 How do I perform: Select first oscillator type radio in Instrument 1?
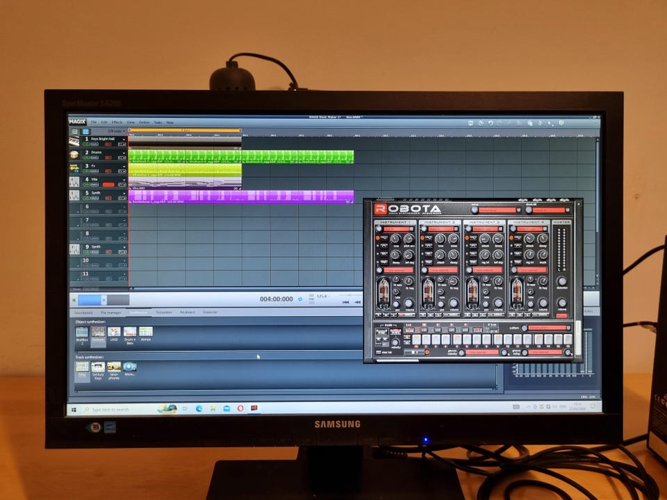click(x=378, y=237)
